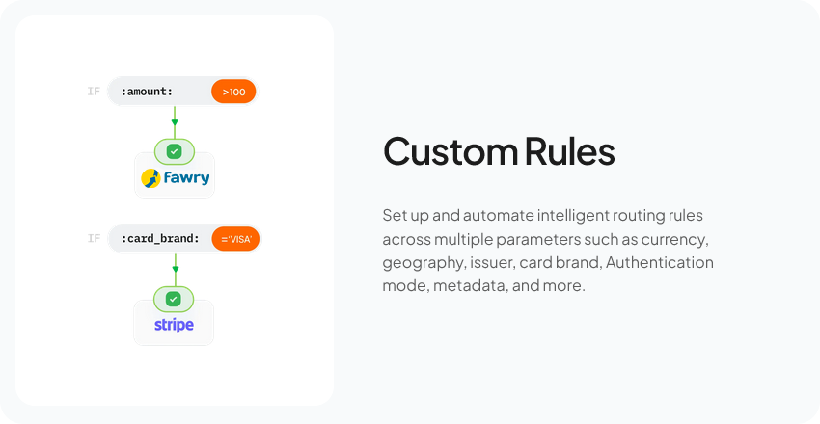The height and width of the screenshot is (424, 820).
Task: Click the IF label beside the card_brand rule
Action: click(x=94, y=238)
